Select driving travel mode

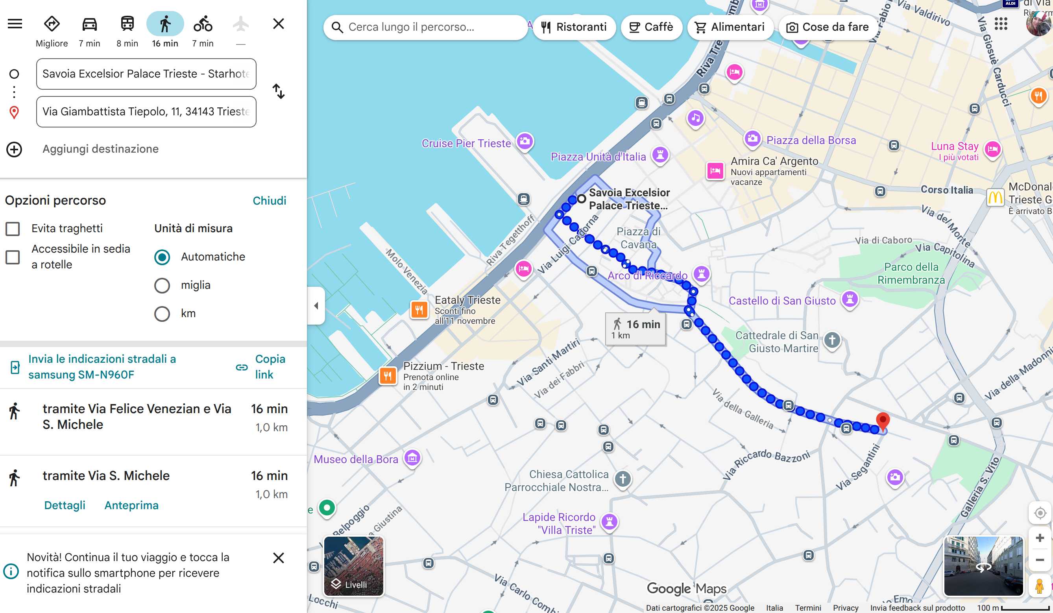point(89,24)
